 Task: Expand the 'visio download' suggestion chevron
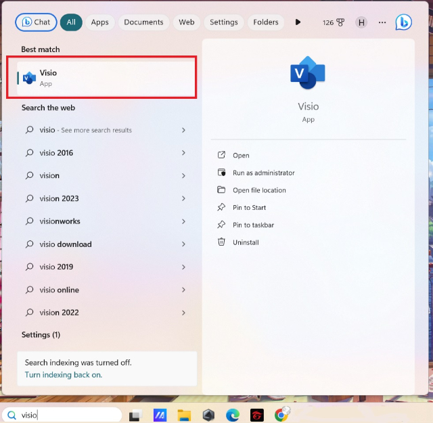click(183, 244)
